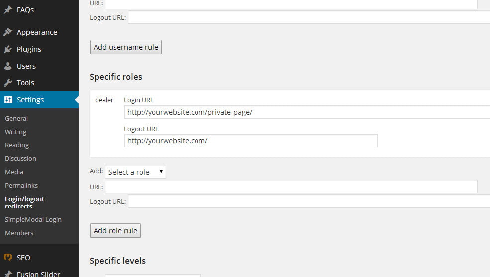Open the 'Select a role' dropdown
This screenshot has width=490, height=277.
(x=135, y=172)
